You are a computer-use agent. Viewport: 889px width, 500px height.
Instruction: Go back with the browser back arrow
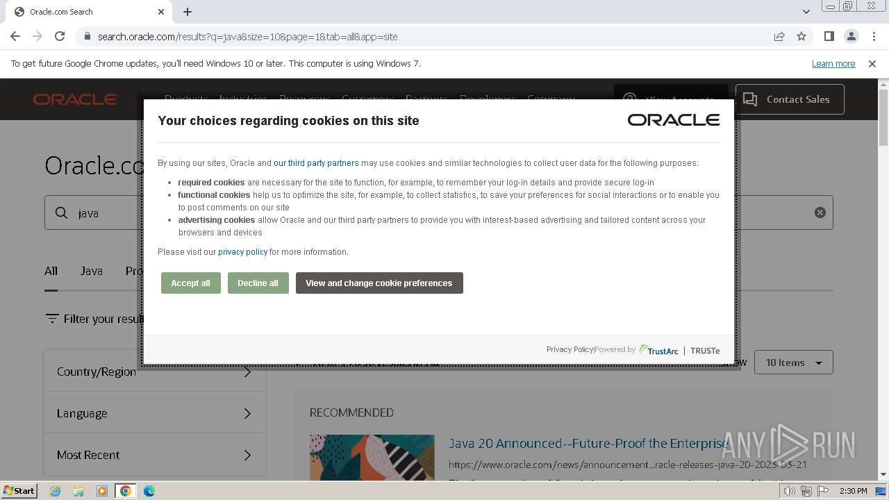point(15,36)
